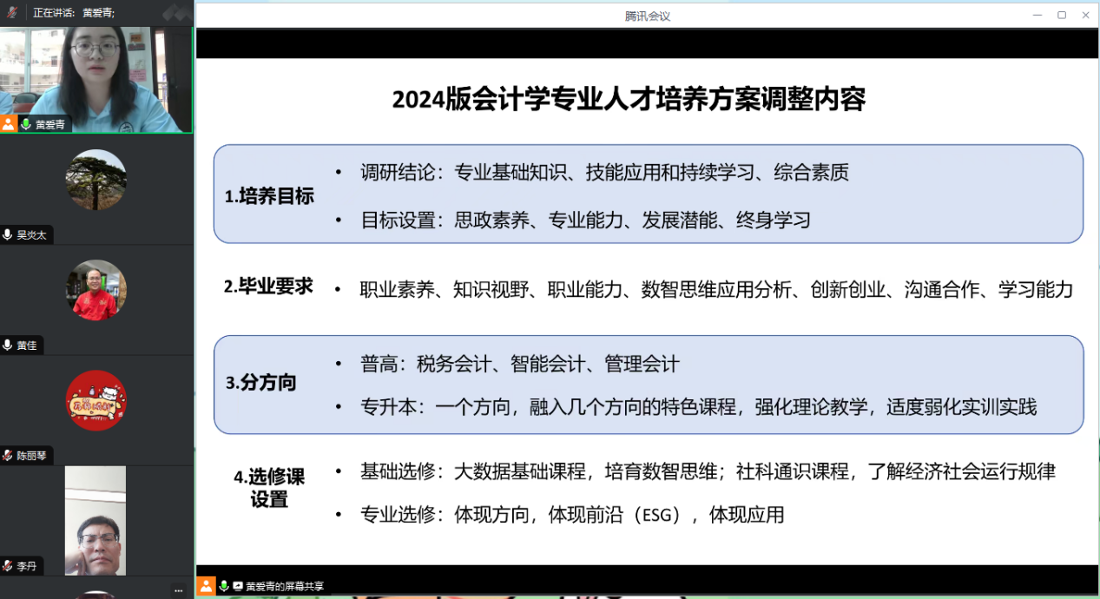This screenshot has height=599, width=1100.
Task: Click the microphone icon beside 黄佳
Action: tap(8, 345)
